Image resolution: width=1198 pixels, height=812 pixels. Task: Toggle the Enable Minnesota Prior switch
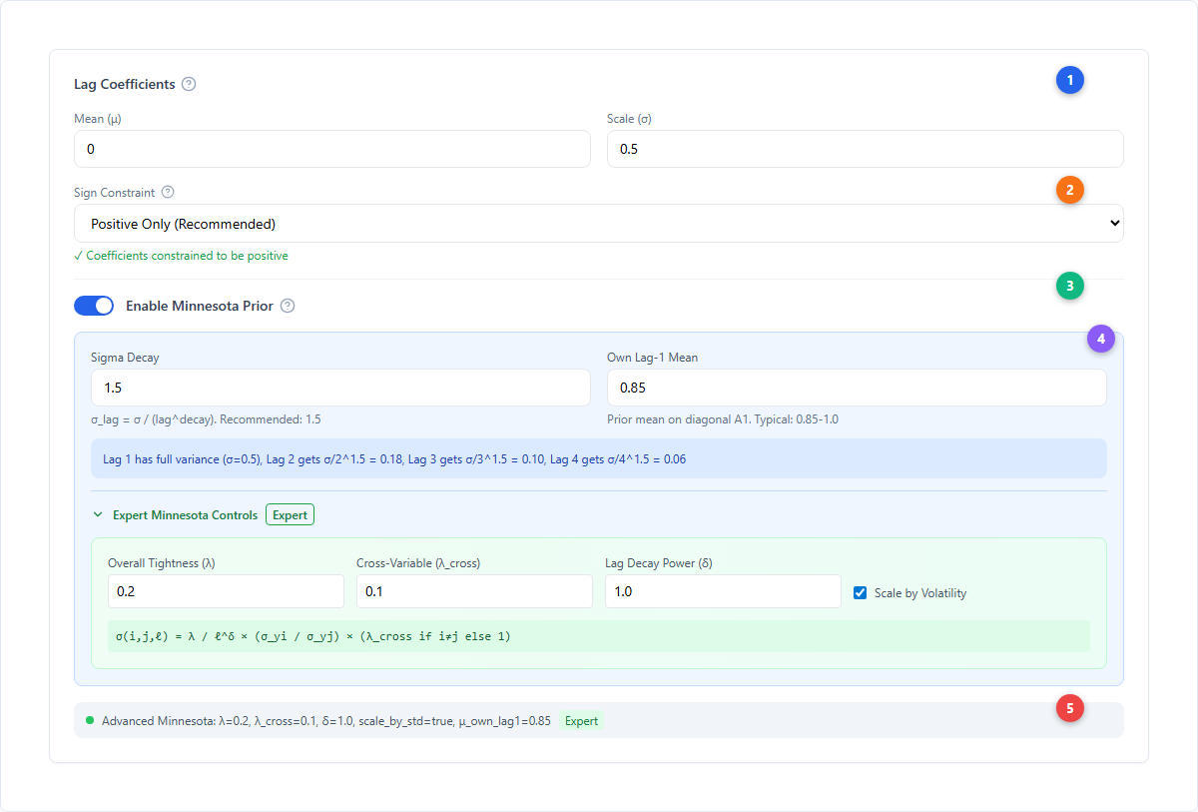coord(94,306)
